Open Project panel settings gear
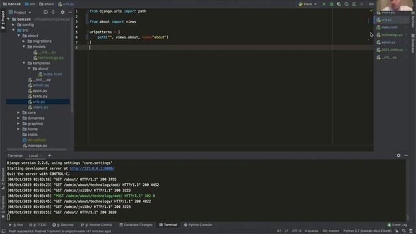Screen dimensions: 416x234 pyautogui.click(x=62, y=12)
